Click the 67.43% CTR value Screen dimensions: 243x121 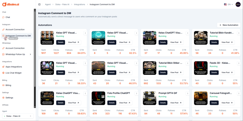click(133, 114)
